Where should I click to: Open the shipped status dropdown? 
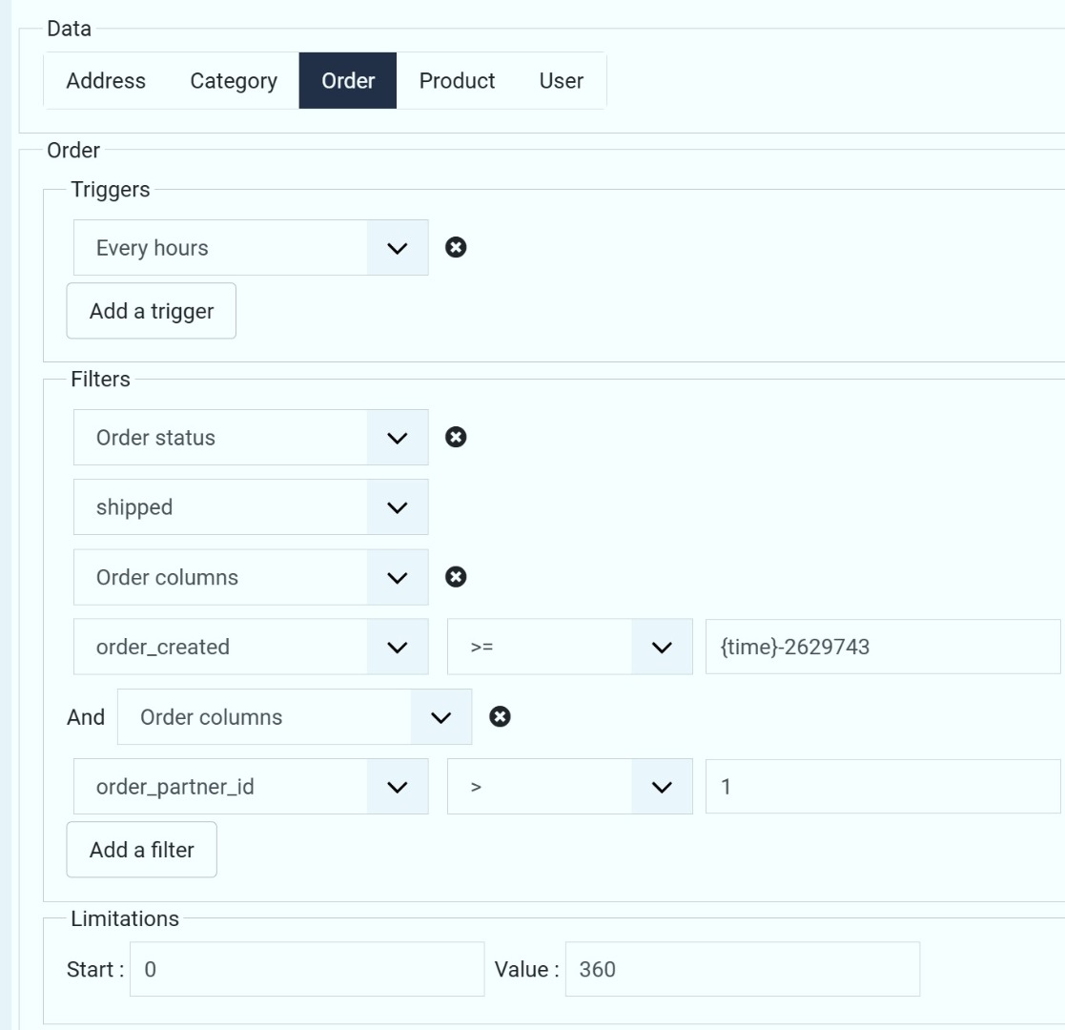click(251, 507)
